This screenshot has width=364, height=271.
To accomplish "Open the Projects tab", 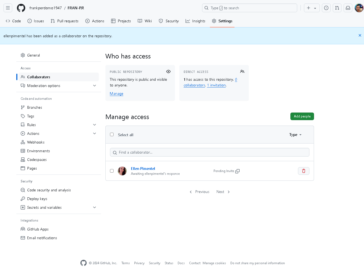I will click(121, 21).
